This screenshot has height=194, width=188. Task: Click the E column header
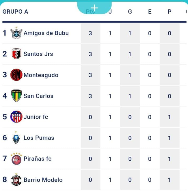(150, 12)
